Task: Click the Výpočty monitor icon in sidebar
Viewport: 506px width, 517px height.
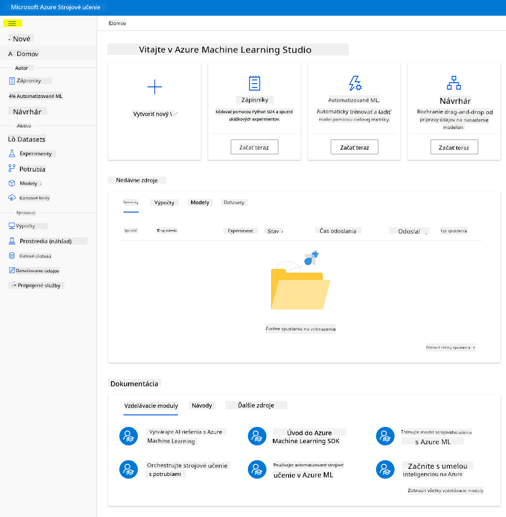Action: [12, 226]
